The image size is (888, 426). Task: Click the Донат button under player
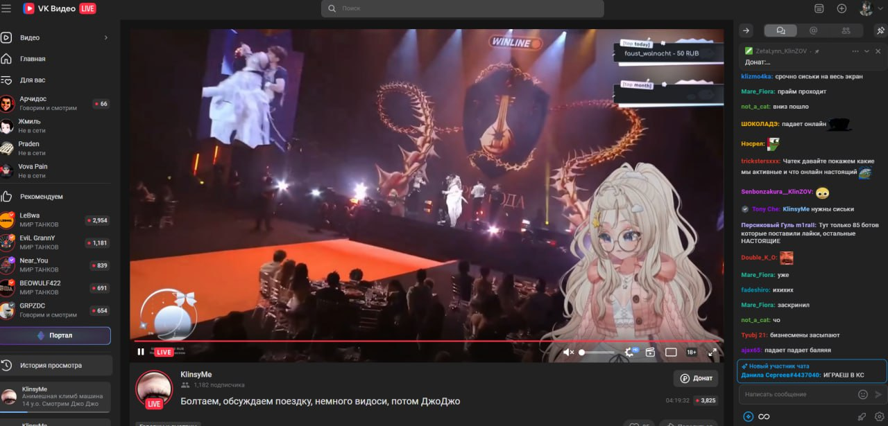pos(696,378)
